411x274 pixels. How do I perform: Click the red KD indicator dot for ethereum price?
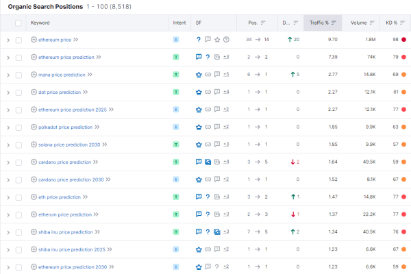pyautogui.click(x=406, y=40)
